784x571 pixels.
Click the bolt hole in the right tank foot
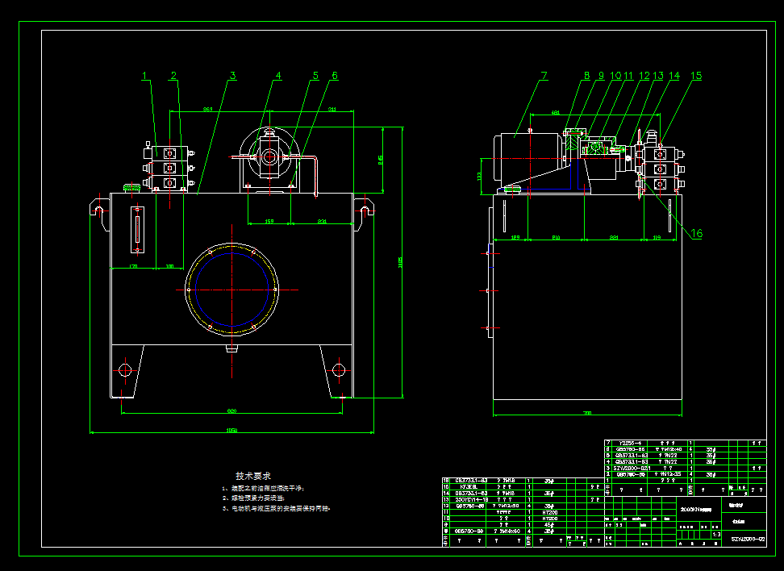tap(339, 370)
